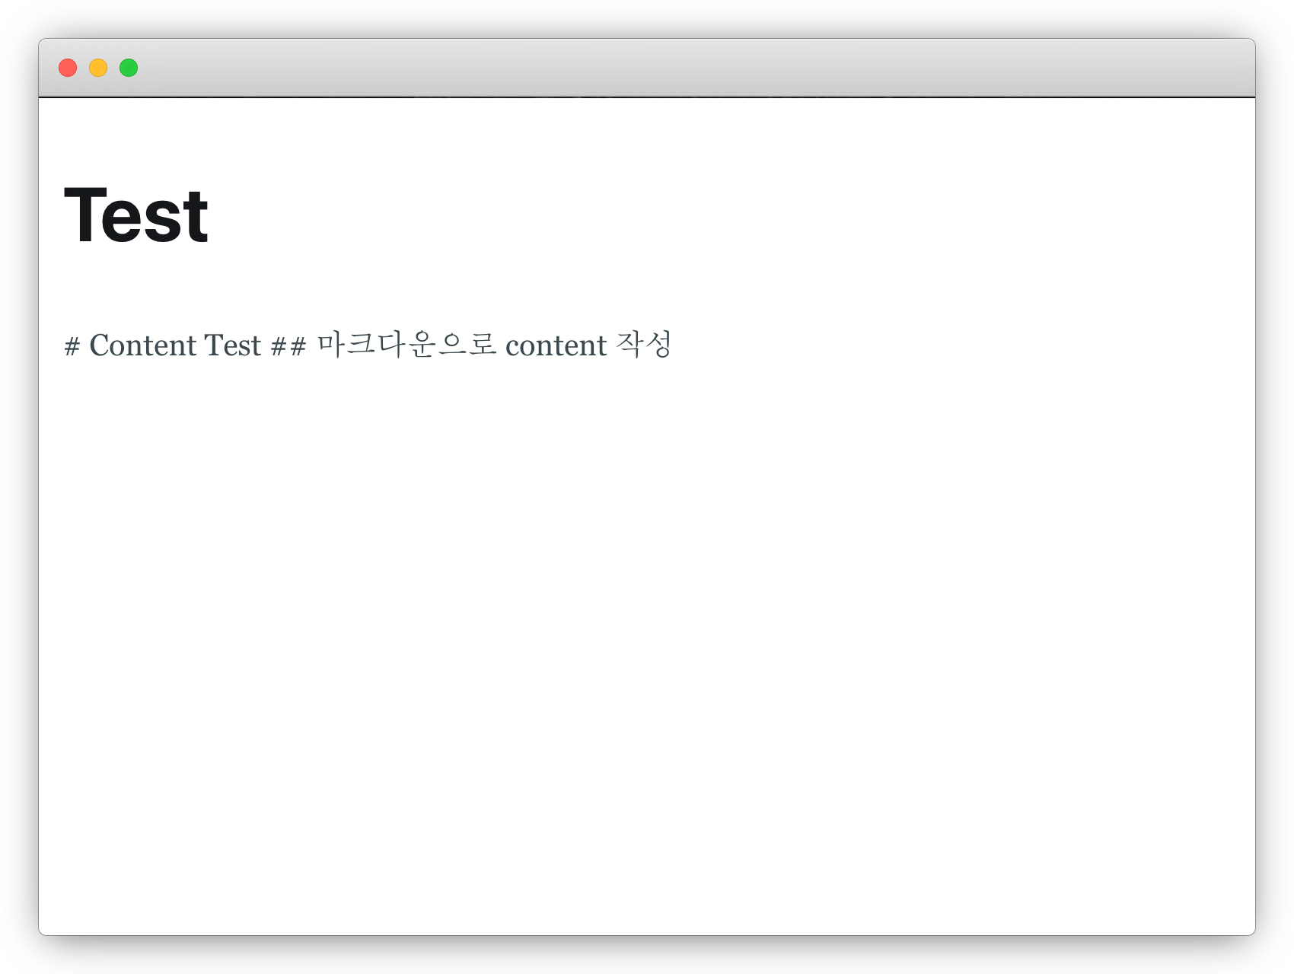Click blank space right of the Test heading
This screenshot has width=1294, height=974.
[x=723, y=216]
